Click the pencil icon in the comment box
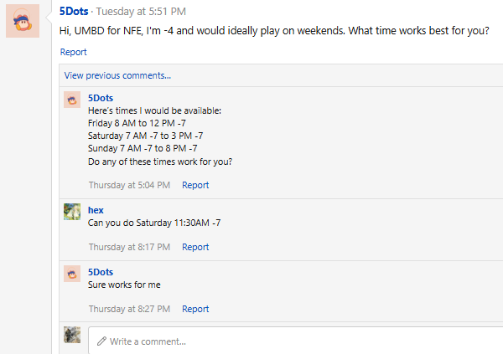 pyautogui.click(x=101, y=341)
